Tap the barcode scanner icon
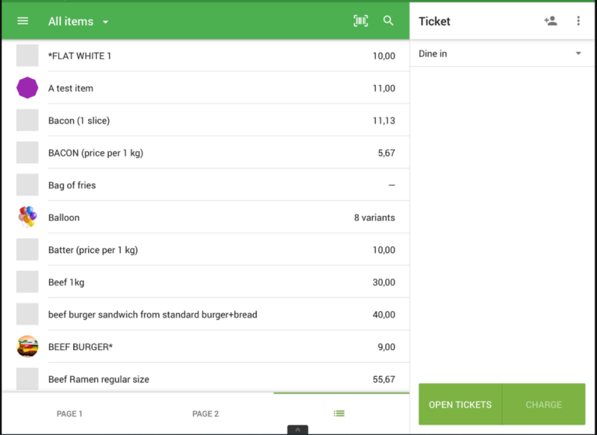This screenshot has height=435, width=597. (x=360, y=21)
